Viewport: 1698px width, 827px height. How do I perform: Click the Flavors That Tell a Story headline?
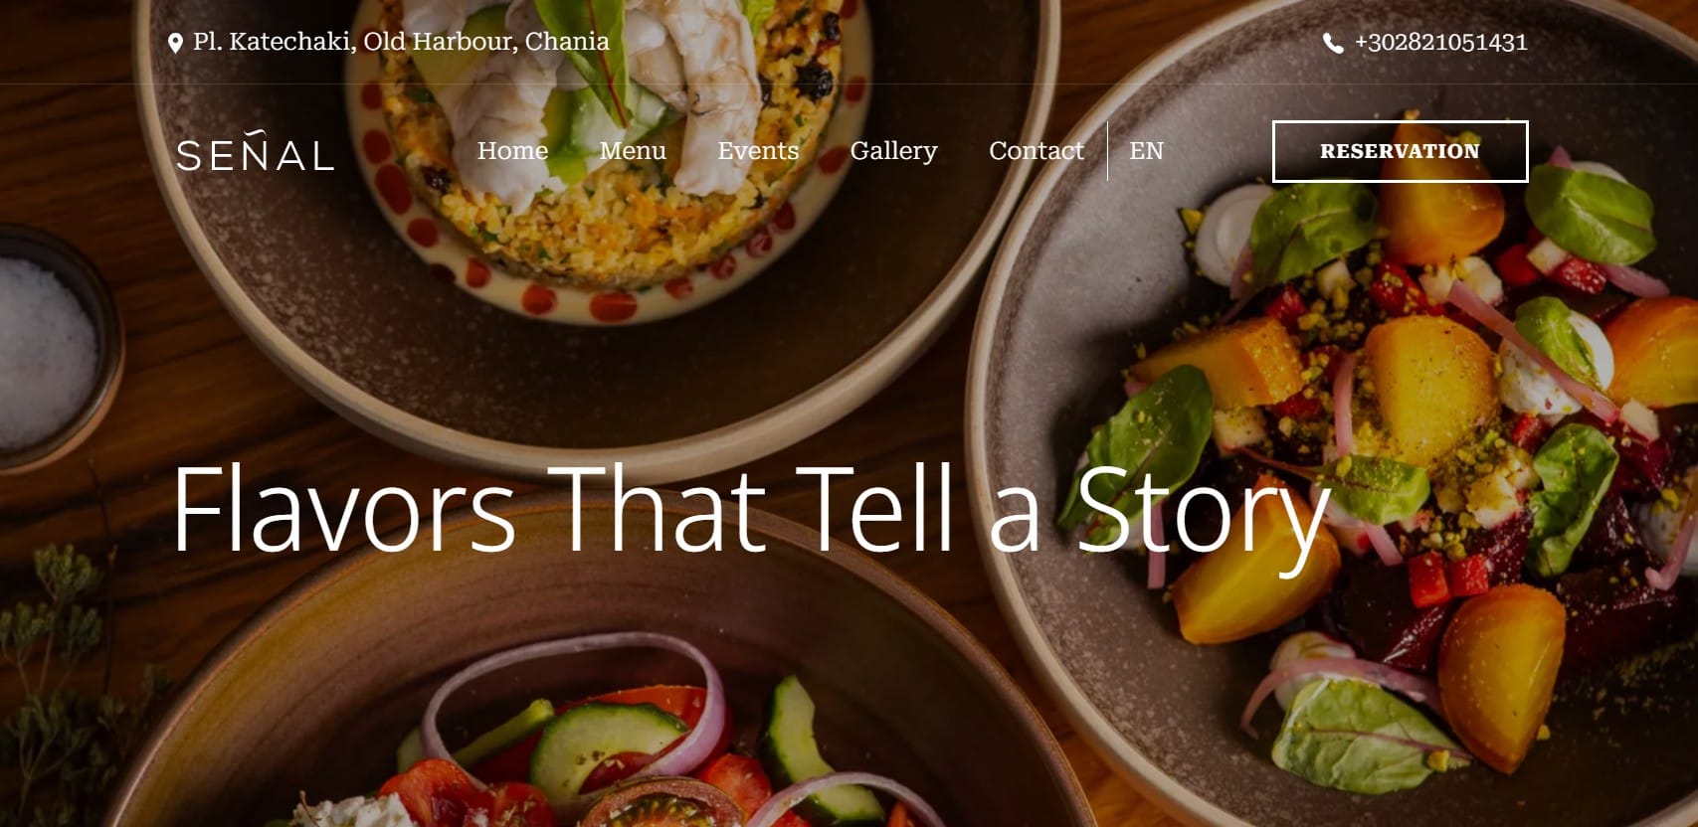pos(751,509)
